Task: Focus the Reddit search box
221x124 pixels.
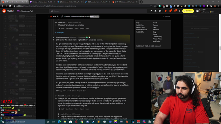Action: (98, 11)
